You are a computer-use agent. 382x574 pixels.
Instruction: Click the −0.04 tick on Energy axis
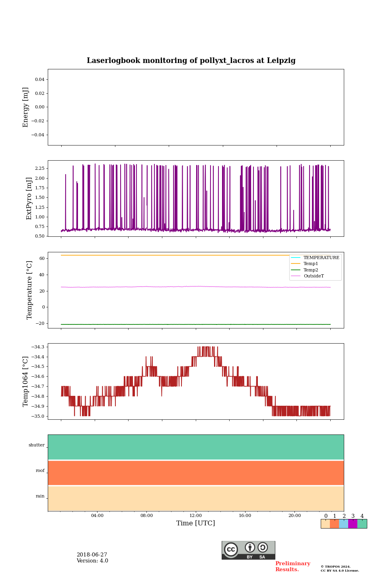pos(38,135)
